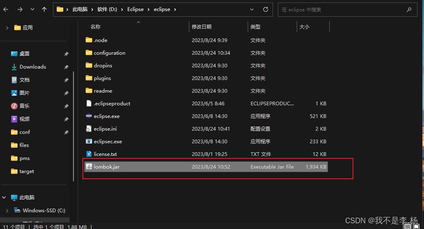The width and height of the screenshot is (424, 229).
Task: Select the 'dropins' folder
Action: [99, 65]
